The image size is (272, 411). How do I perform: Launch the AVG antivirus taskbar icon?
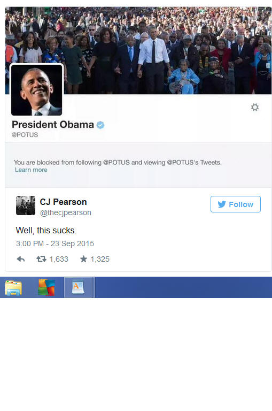point(46,287)
